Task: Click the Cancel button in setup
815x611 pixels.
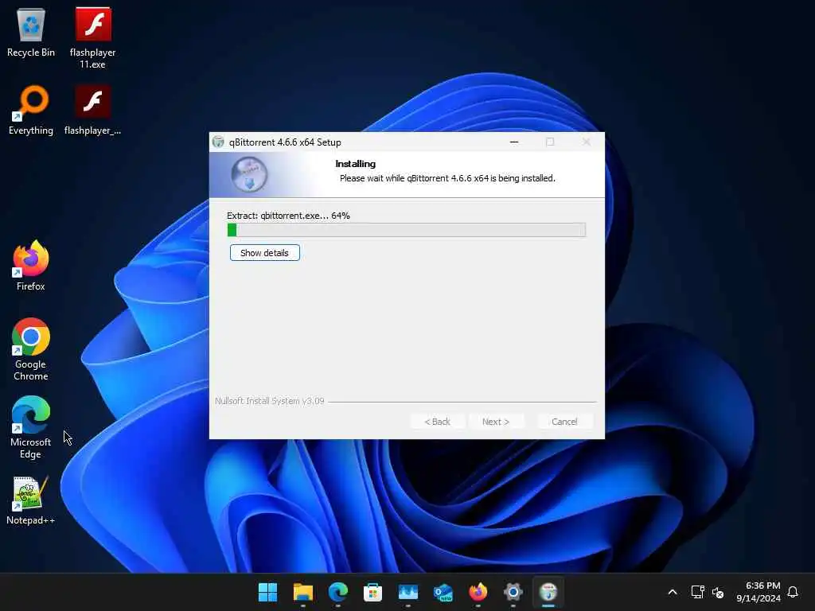Action: (x=564, y=422)
